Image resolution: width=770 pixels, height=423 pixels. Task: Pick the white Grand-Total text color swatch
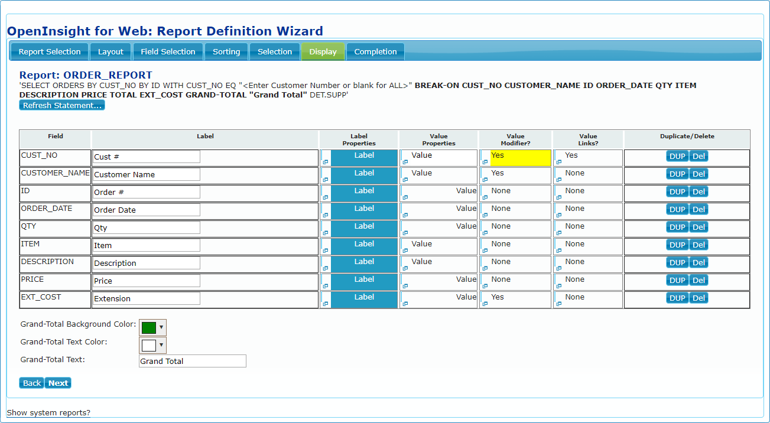click(x=148, y=345)
